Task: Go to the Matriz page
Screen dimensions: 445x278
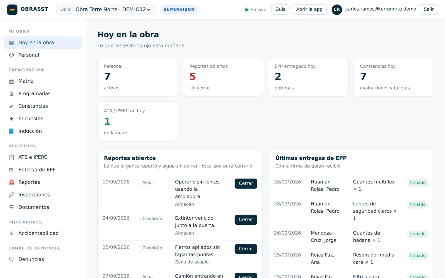Action: [43, 81]
